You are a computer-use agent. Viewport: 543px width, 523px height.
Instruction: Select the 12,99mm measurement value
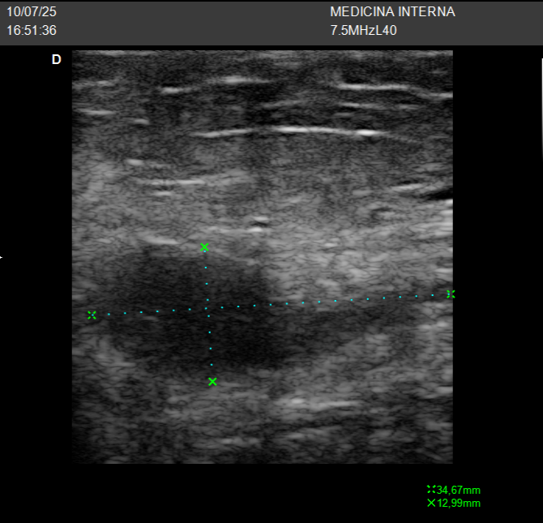tap(459, 504)
